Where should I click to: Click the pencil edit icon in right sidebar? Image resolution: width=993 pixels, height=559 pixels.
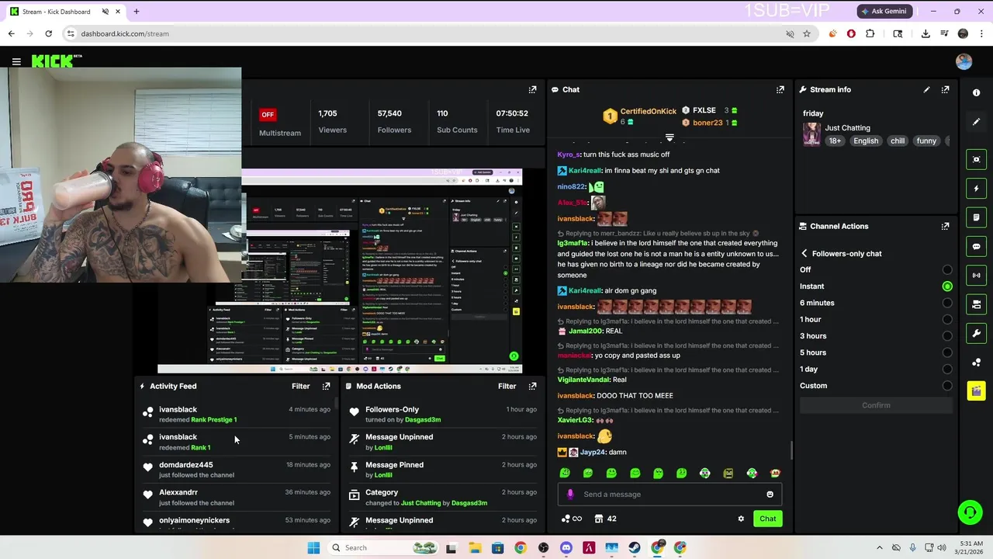976,122
